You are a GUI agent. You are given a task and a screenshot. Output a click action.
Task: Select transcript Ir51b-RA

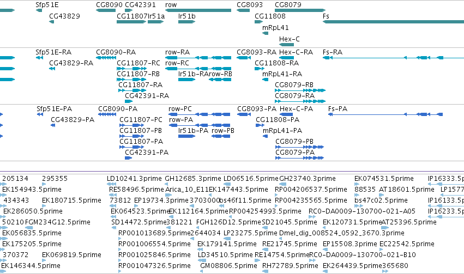tap(193, 74)
